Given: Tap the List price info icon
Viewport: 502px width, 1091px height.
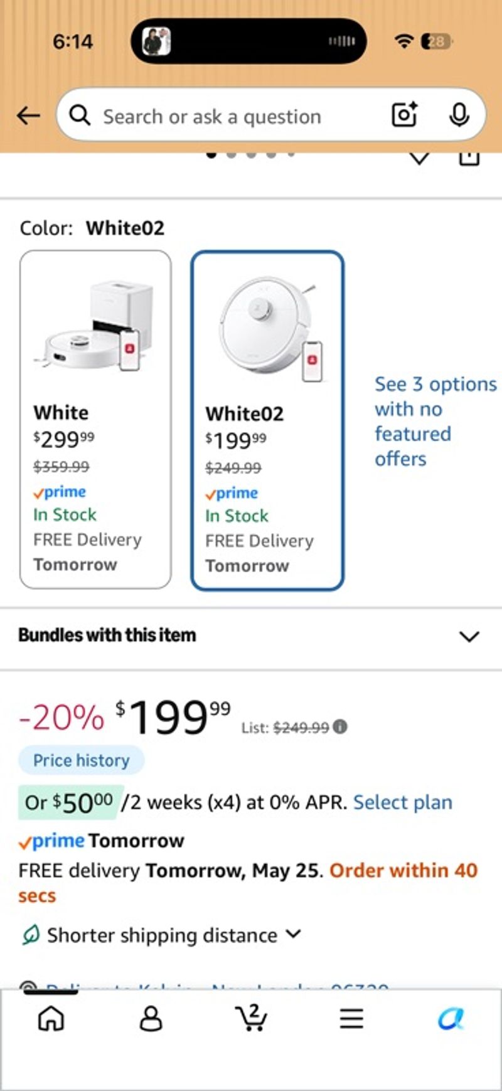Looking at the screenshot, I should pos(340,726).
